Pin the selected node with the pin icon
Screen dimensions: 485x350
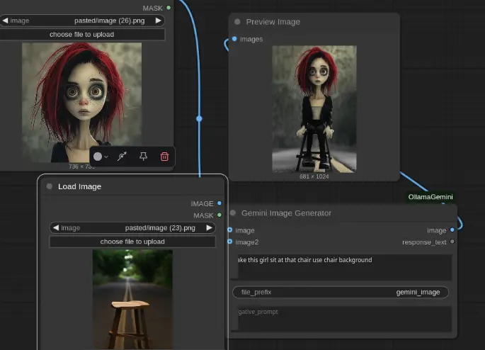pos(143,157)
